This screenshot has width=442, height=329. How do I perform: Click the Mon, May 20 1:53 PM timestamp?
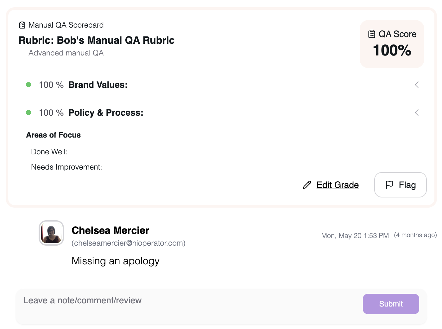click(355, 235)
